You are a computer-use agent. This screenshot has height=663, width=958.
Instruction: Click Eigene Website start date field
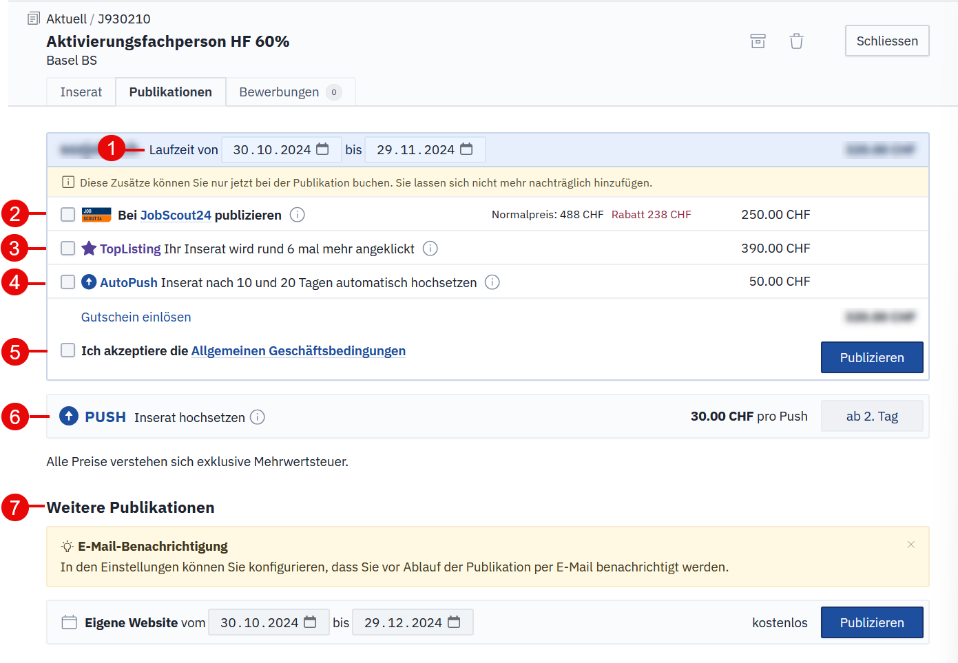point(259,622)
